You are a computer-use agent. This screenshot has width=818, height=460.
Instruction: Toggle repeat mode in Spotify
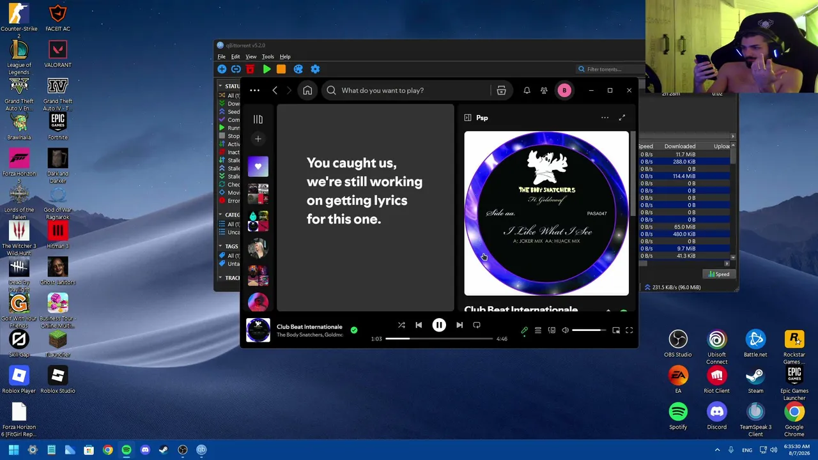(477, 325)
